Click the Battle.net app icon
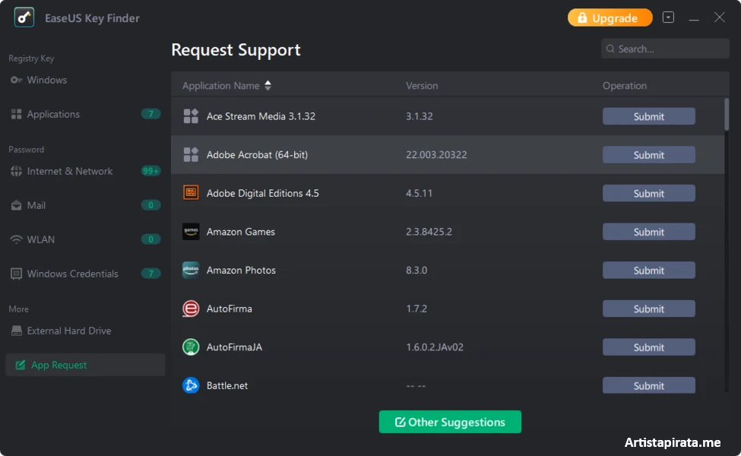Screen dimensions: 741x456 (191, 385)
